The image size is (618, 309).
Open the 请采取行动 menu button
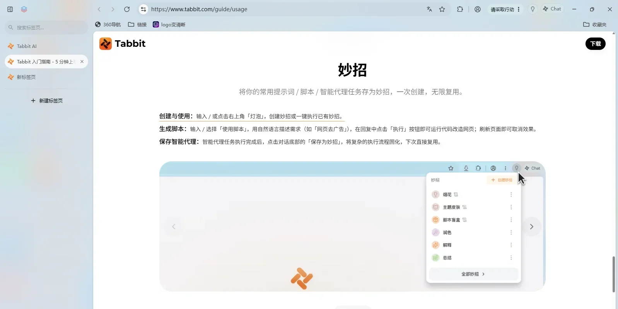point(505,9)
